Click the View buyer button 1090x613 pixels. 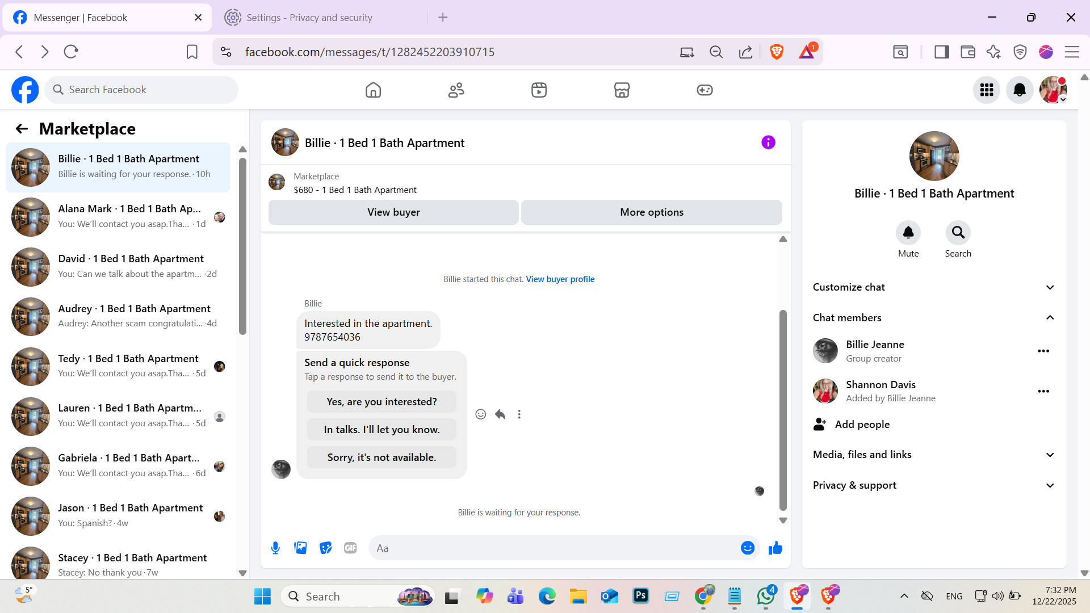tap(393, 212)
